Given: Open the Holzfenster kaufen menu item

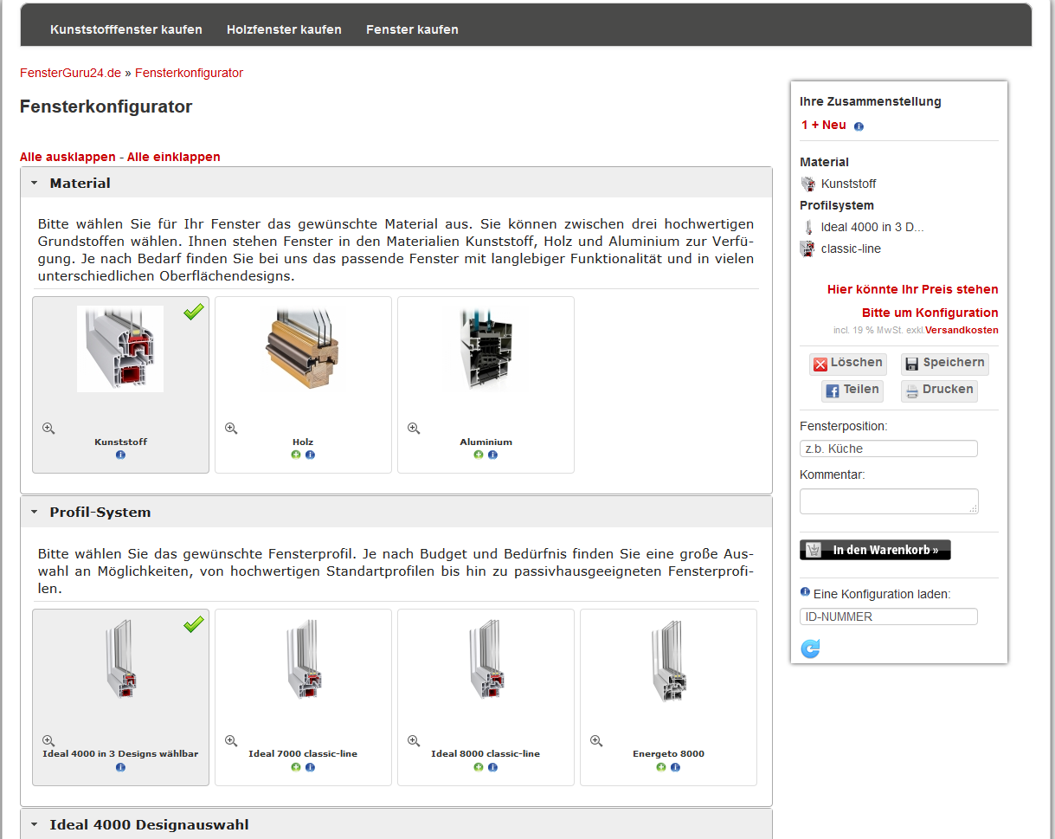Looking at the screenshot, I should [284, 29].
